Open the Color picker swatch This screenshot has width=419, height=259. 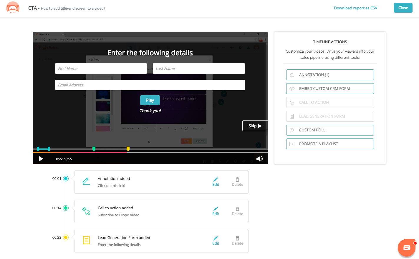tap(187, 128)
